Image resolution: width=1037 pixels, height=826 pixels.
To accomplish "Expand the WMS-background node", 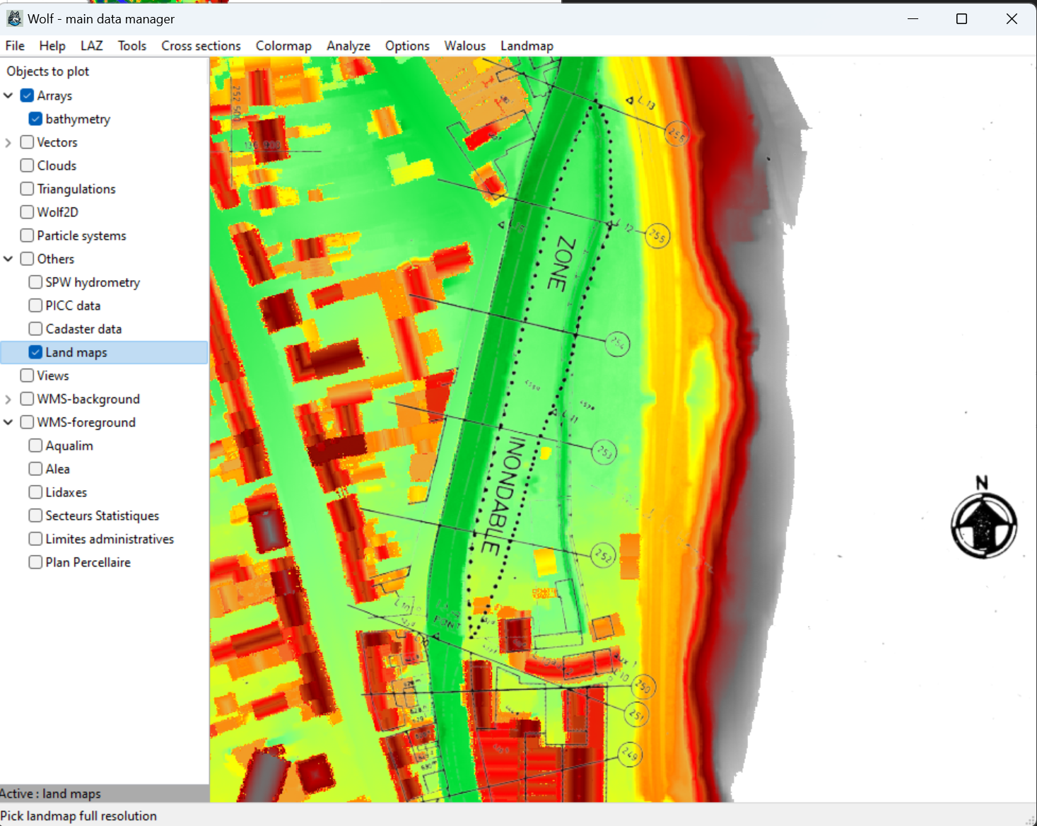I will coord(8,400).
